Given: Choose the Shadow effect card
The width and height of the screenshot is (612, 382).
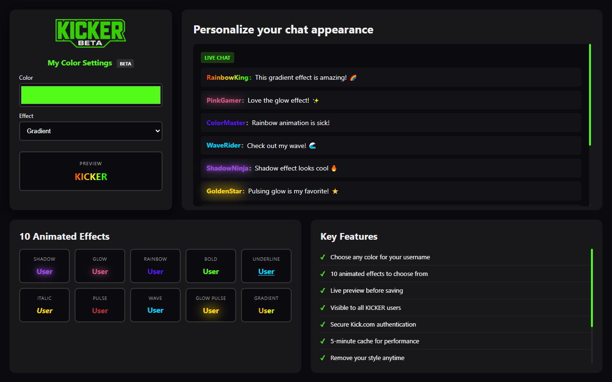Looking at the screenshot, I should pyautogui.click(x=44, y=266).
